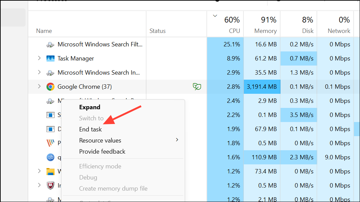The width and height of the screenshot is (360, 202).
Task: Click the Task Manager app icon
Action: coord(51,58)
